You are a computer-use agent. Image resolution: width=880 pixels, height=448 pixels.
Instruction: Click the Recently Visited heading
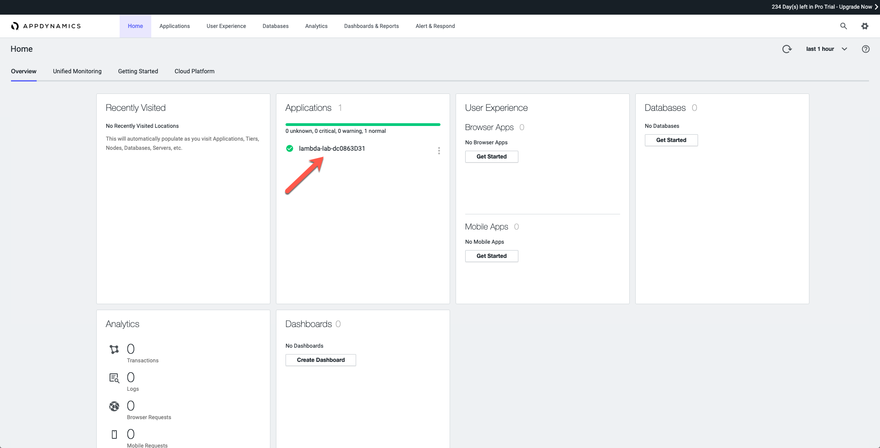pyautogui.click(x=136, y=108)
